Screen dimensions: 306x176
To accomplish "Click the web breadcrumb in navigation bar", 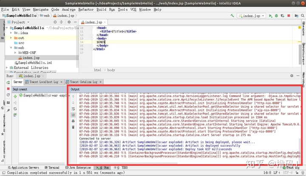I will pyautogui.click(x=45, y=16).
